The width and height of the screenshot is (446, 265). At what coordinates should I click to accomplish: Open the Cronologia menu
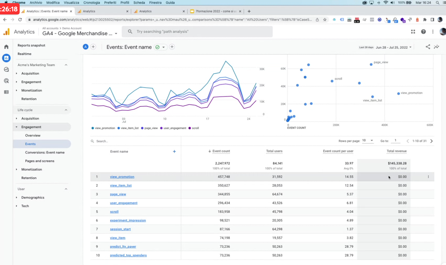[x=91, y=3]
